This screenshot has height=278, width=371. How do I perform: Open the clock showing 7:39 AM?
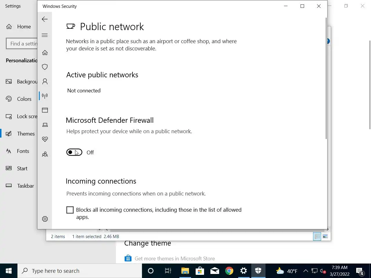pyautogui.click(x=339, y=271)
